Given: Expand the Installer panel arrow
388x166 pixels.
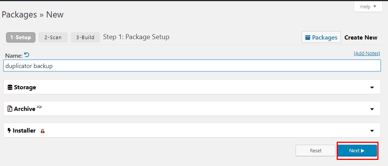Looking at the screenshot, I should tap(372, 131).
